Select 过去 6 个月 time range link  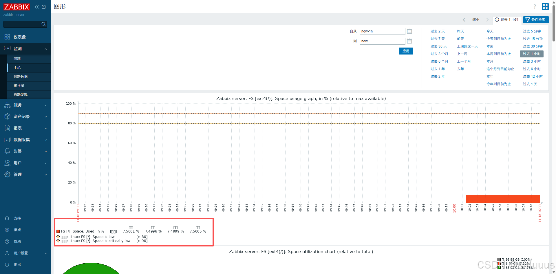pos(439,61)
